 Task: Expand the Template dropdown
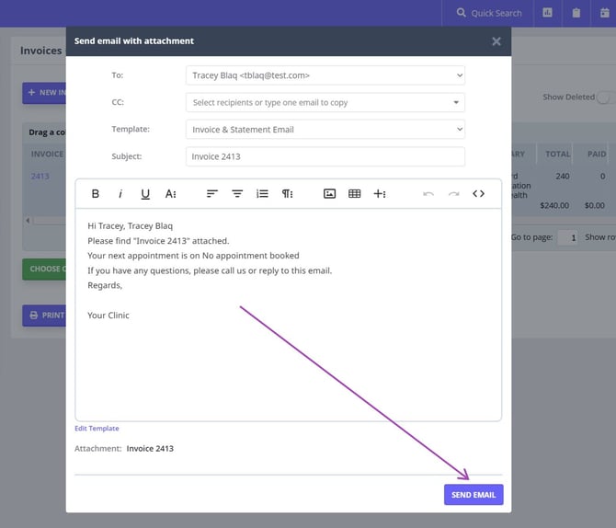pyautogui.click(x=325, y=130)
